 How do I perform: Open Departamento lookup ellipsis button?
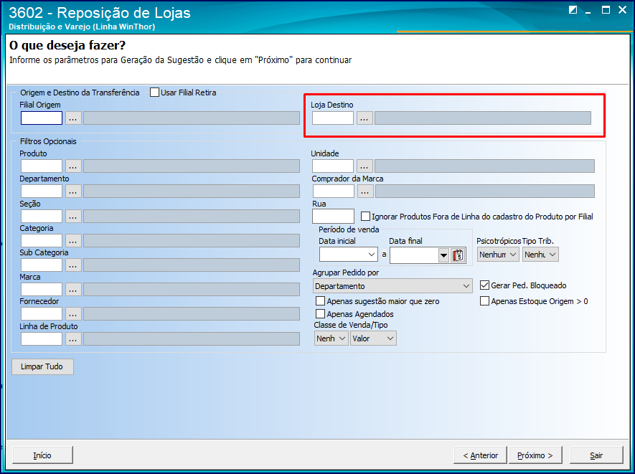[73, 191]
